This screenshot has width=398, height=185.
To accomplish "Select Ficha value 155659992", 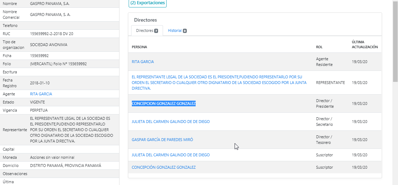I will point(39,56).
